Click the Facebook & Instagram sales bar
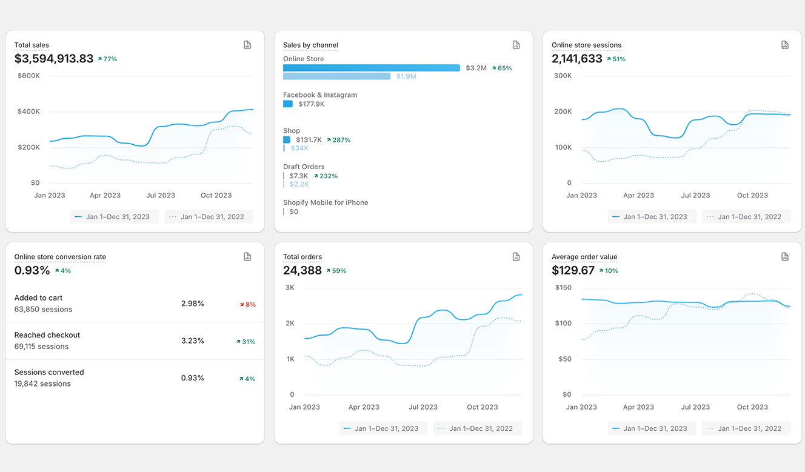 288,104
